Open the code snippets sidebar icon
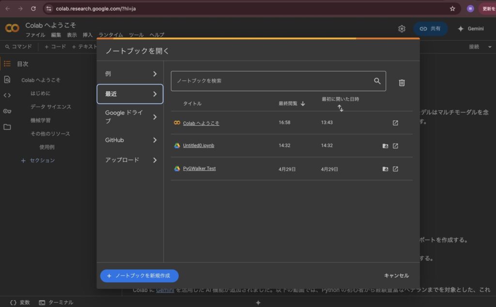 (7, 95)
